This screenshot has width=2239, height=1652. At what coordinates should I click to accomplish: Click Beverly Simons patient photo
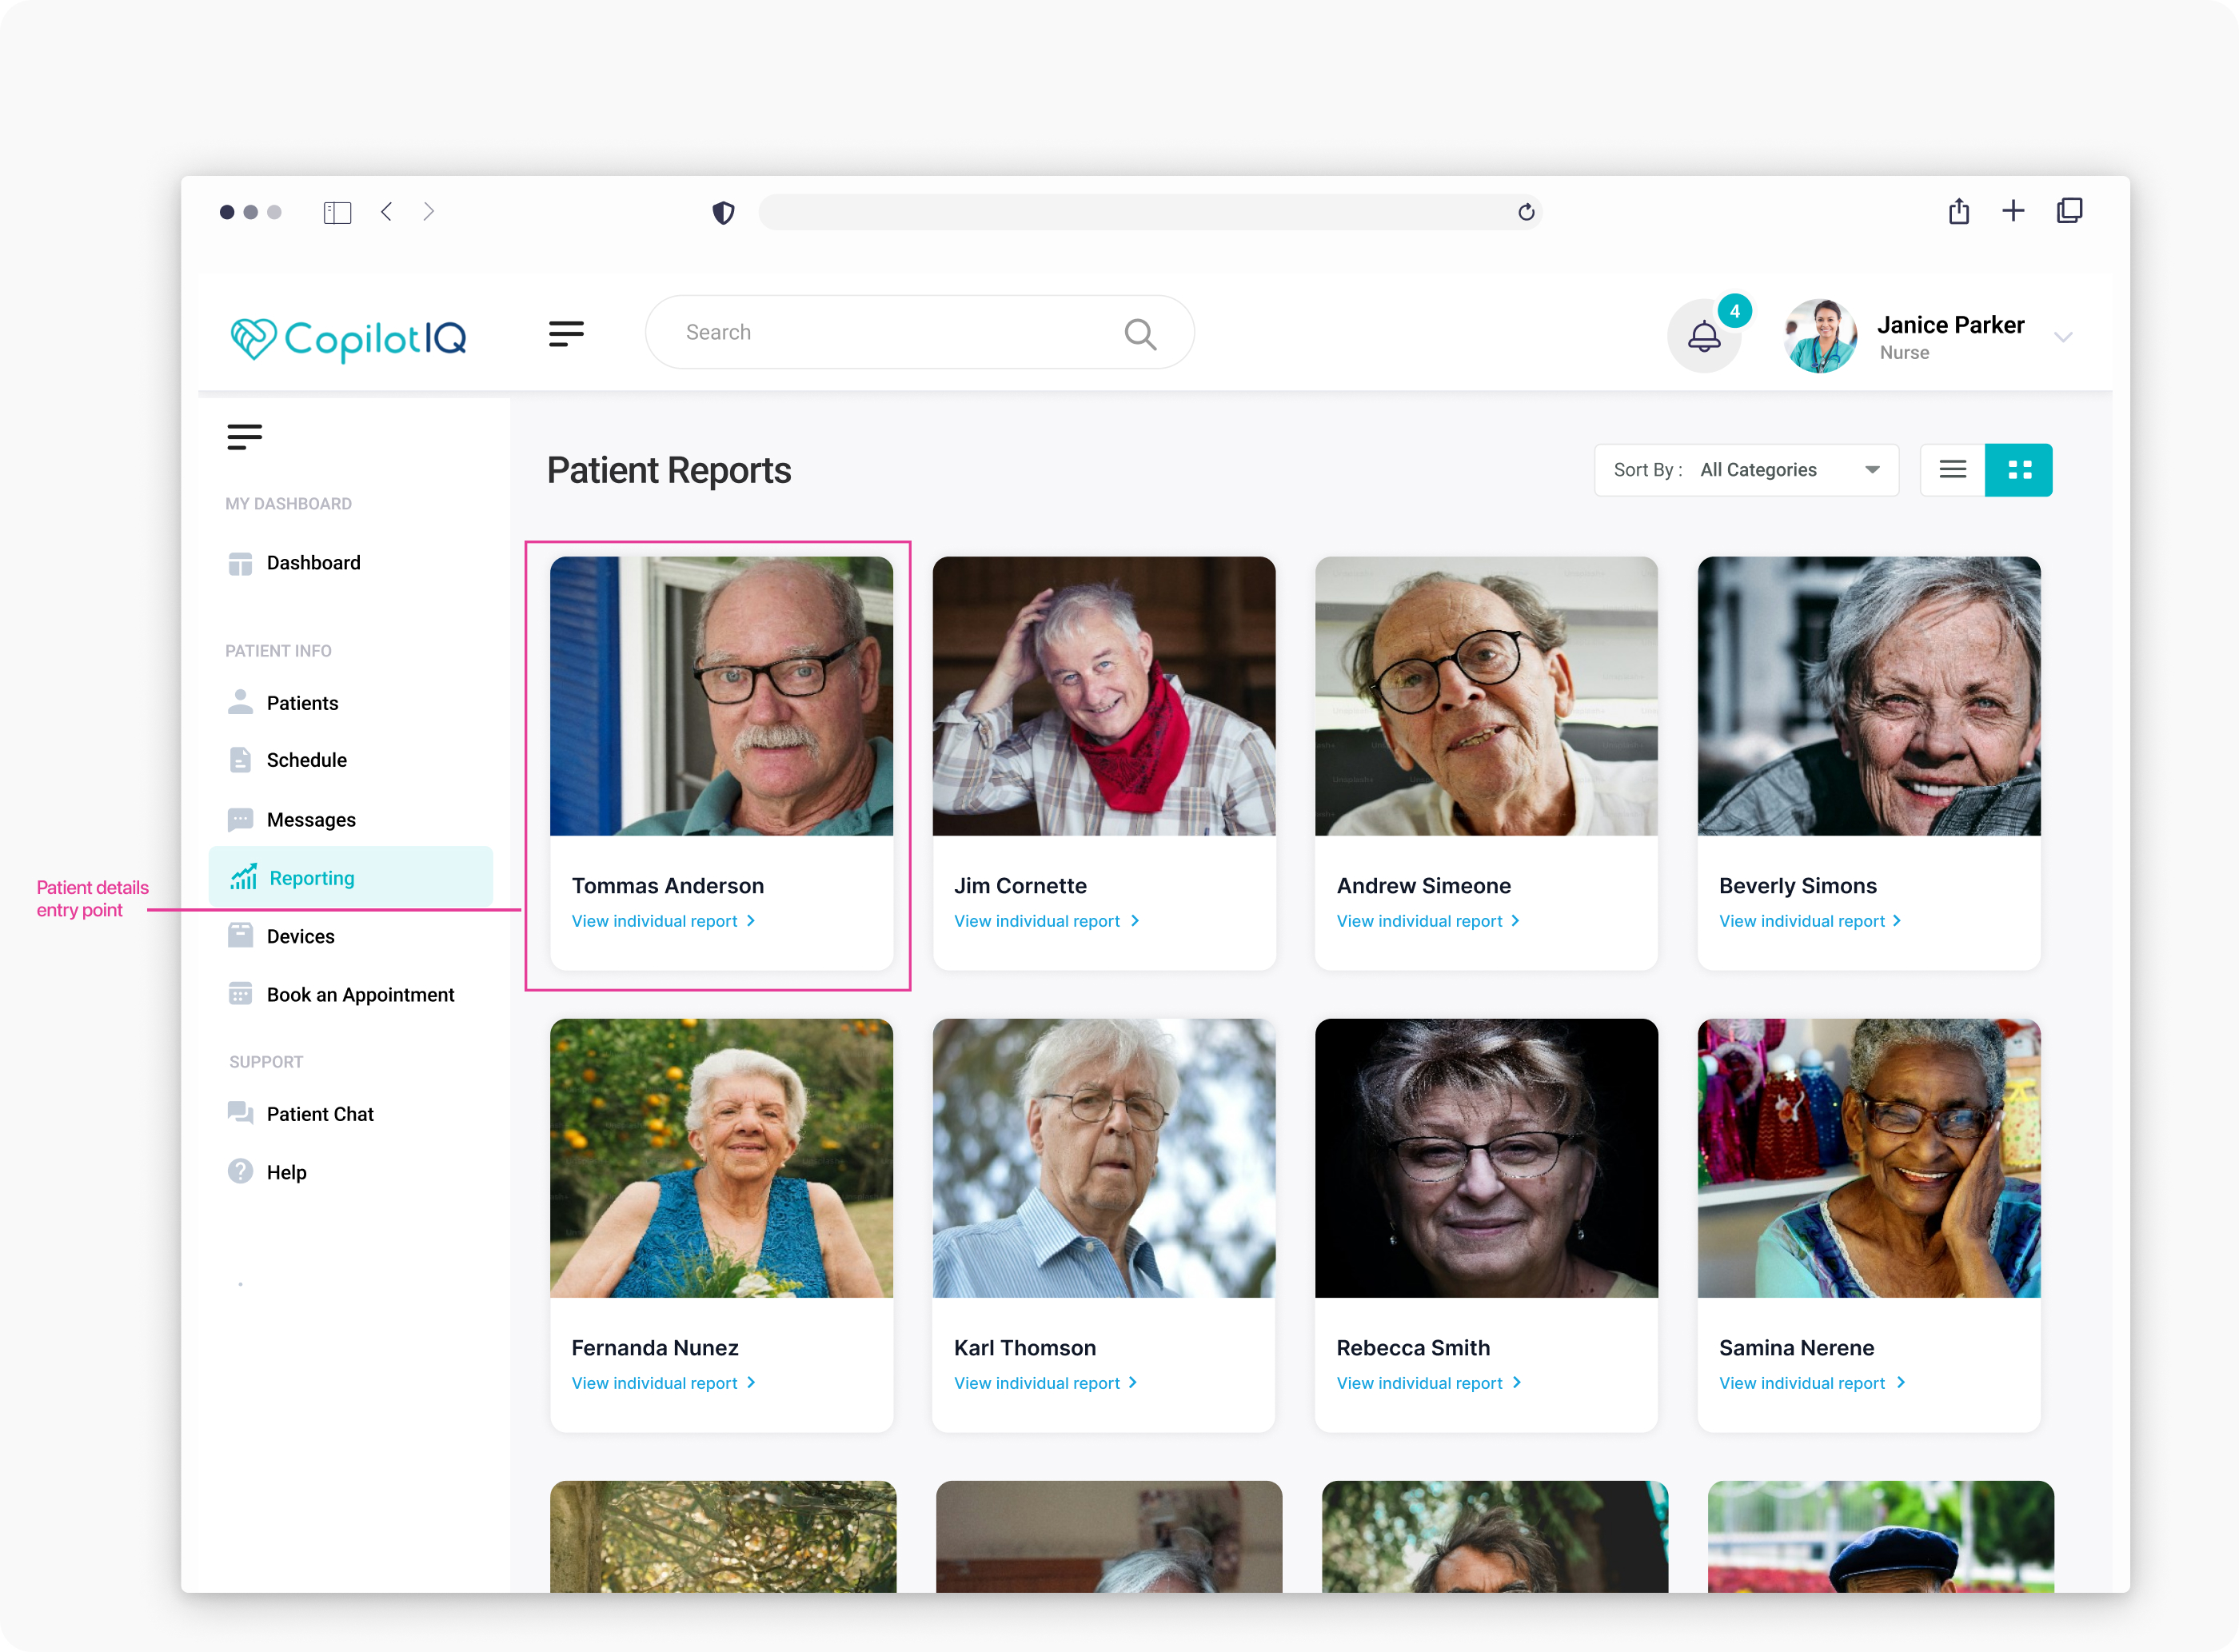point(1868,696)
